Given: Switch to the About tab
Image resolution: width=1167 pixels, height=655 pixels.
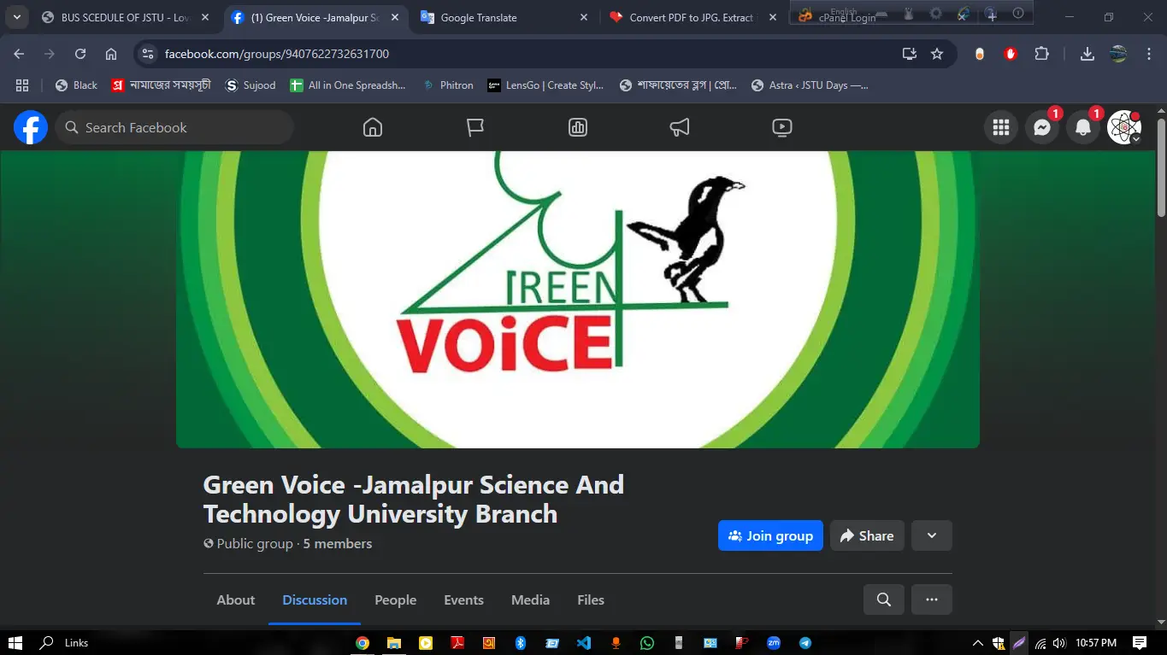Looking at the screenshot, I should (236, 599).
